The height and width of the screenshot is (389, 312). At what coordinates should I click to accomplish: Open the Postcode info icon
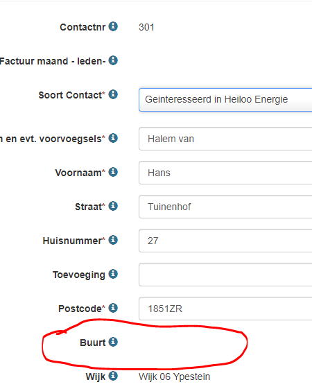[113, 308]
